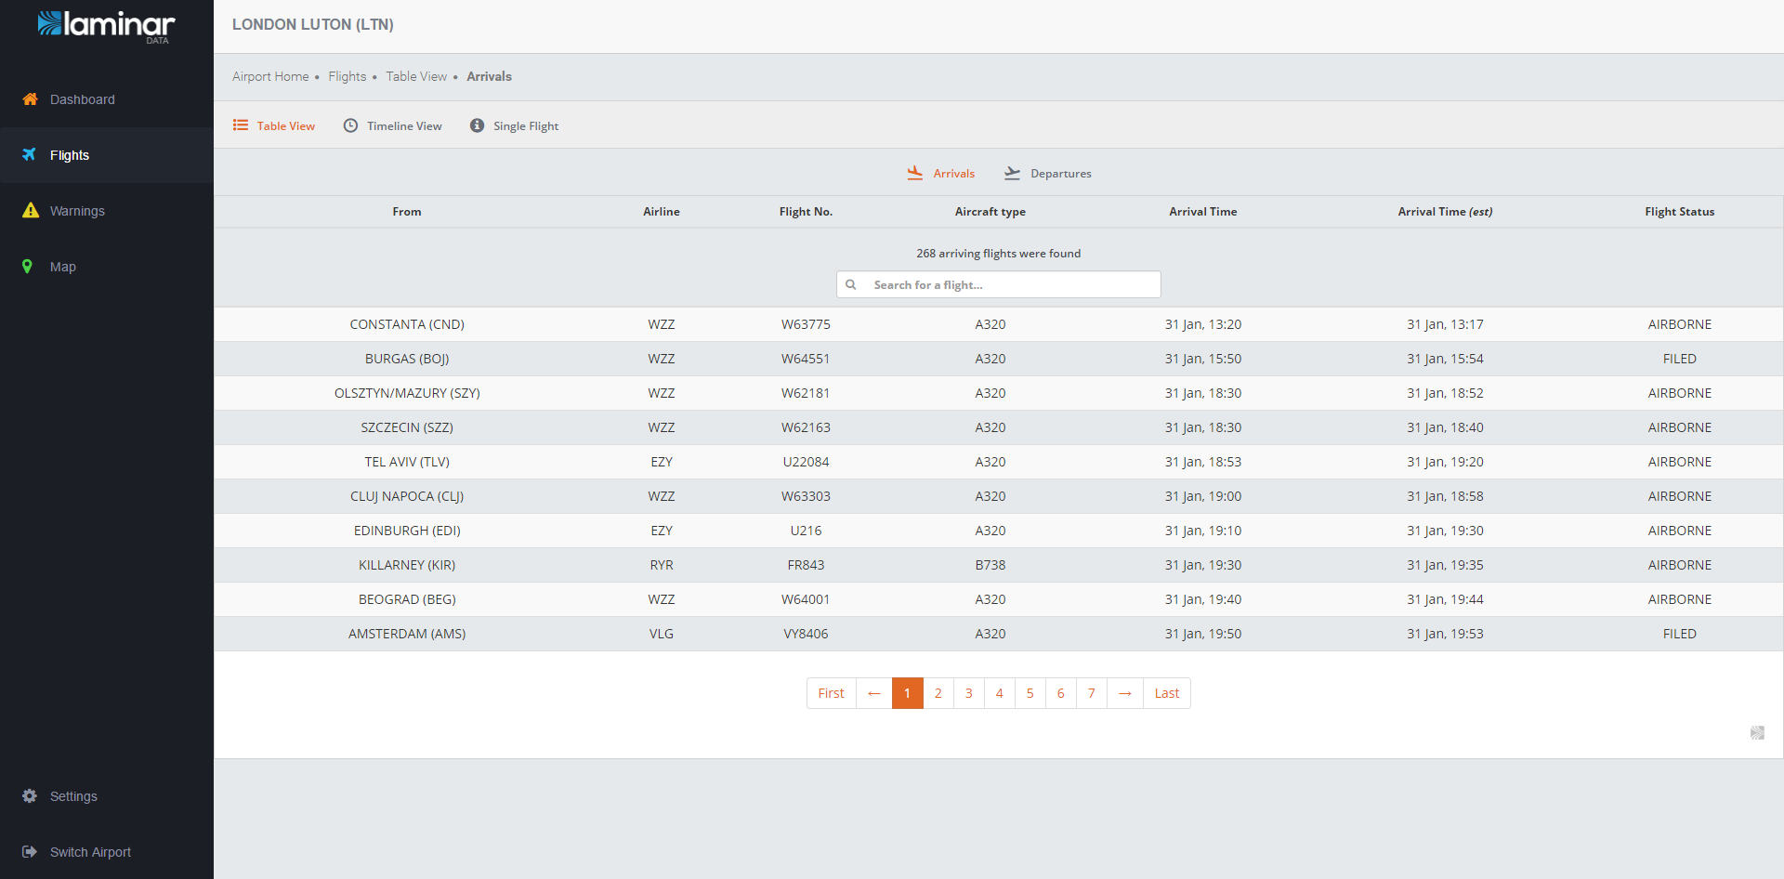
Task: Jump to the Last page of flights
Action: [x=1166, y=693]
